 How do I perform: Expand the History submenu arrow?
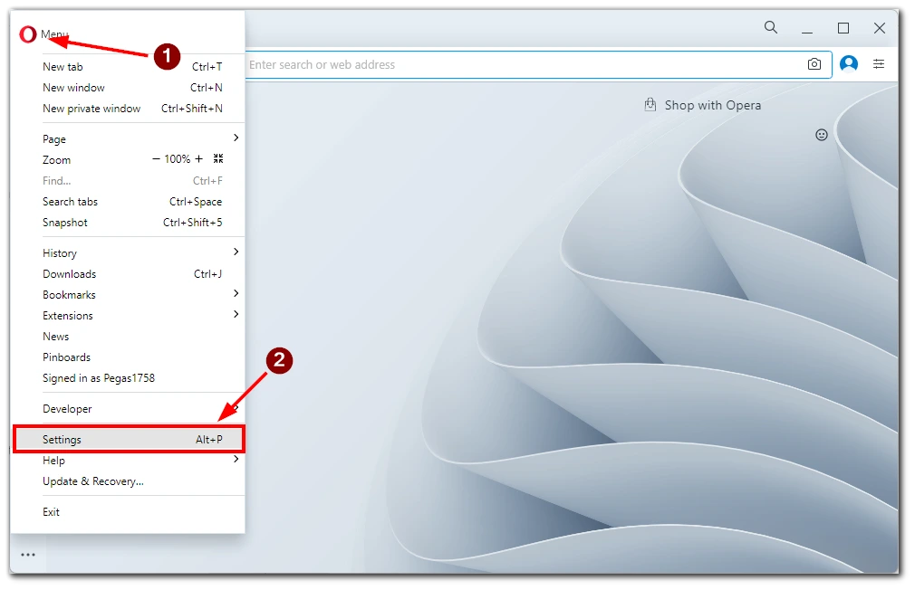click(x=236, y=252)
